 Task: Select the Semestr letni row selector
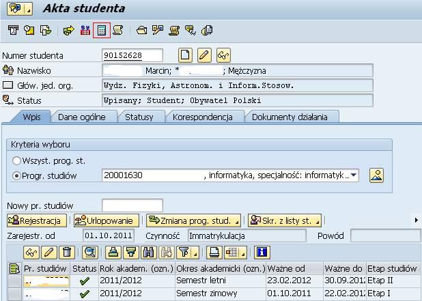coord(14,281)
